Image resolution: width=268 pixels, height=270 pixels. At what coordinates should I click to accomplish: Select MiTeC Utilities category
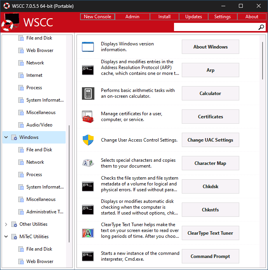[x=34, y=237]
